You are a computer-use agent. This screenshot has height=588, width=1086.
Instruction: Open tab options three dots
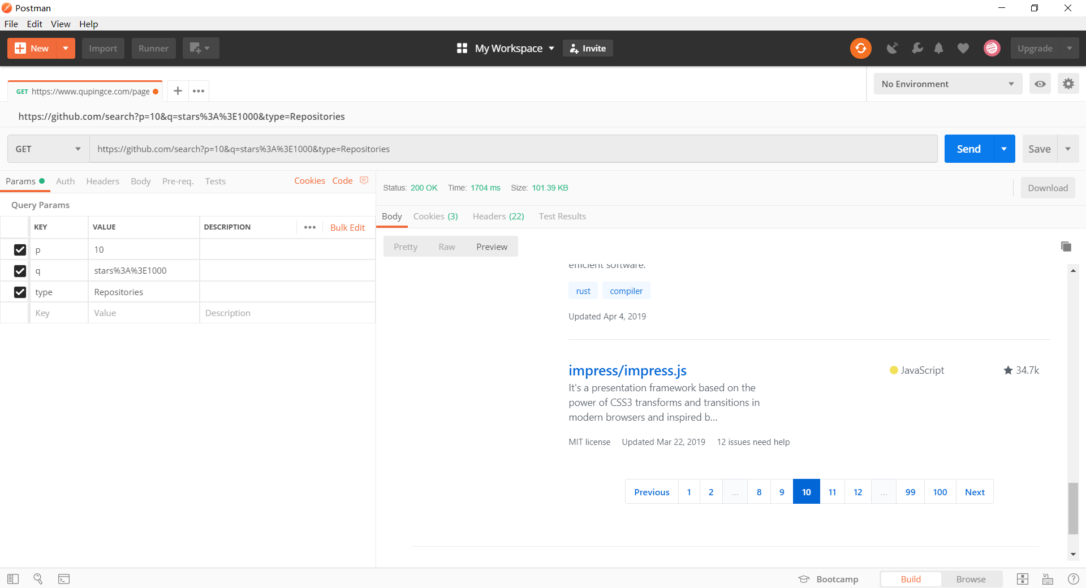tap(199, 90)
